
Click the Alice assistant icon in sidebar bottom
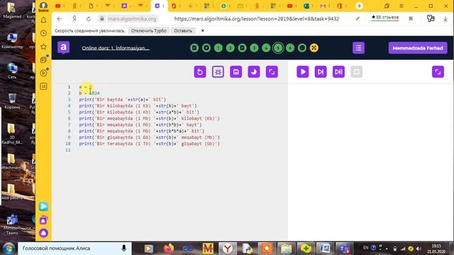tap(43, 233)
